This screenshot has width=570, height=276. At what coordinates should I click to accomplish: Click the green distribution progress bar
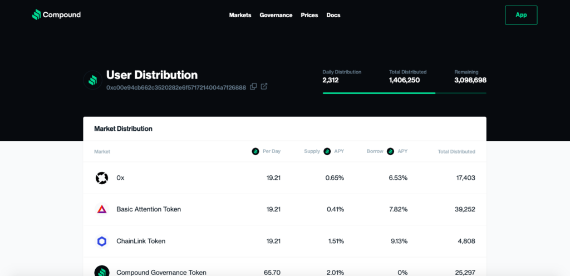click(379, 93)
